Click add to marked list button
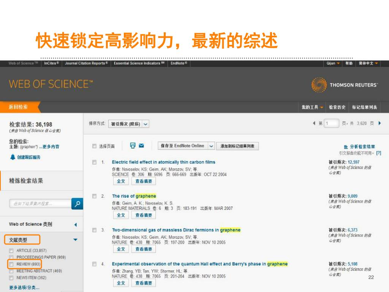The height and width of the screenshot is (292, 389). coord(237,146)
